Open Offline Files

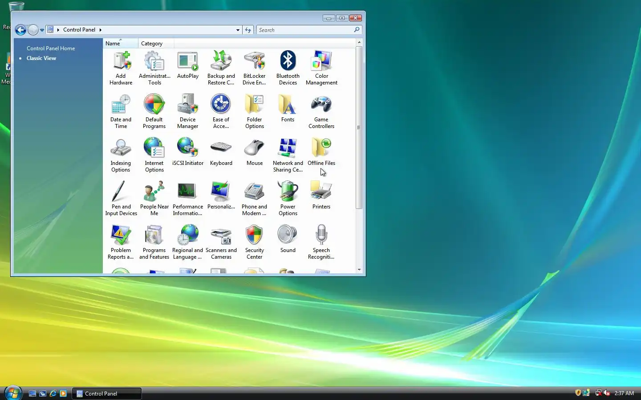(x=321, y=152)
